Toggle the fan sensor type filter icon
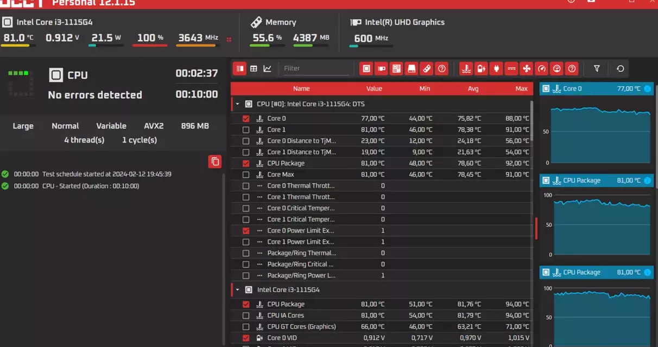 [526, 68]
